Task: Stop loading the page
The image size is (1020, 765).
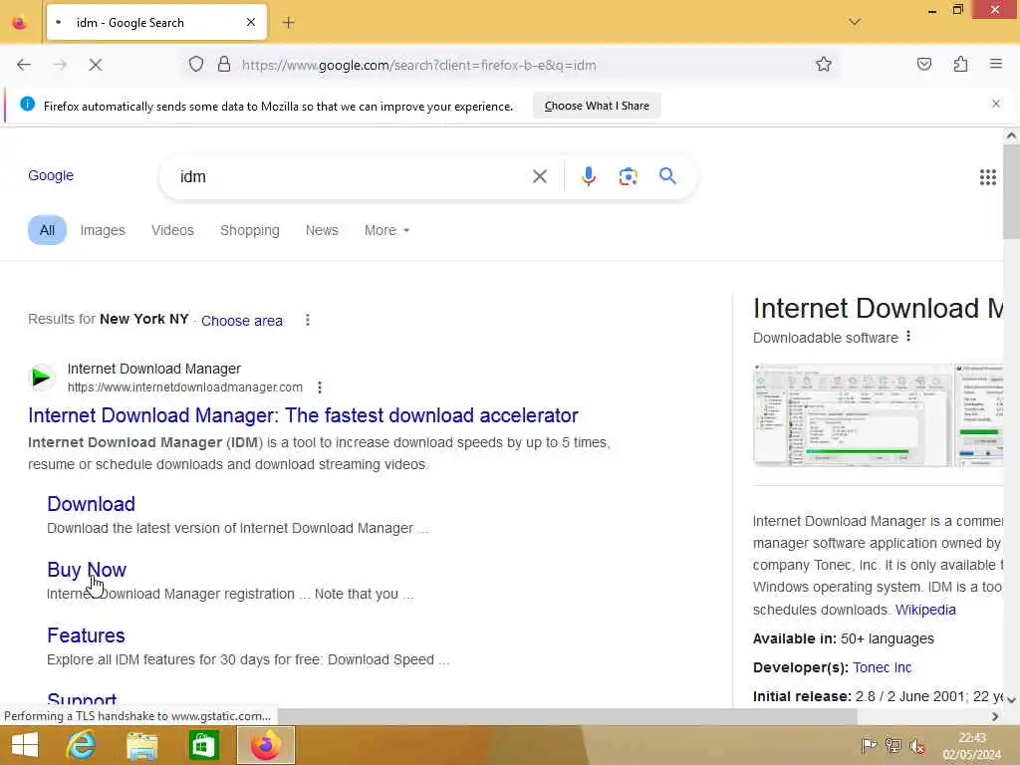Action: point(95,65)
